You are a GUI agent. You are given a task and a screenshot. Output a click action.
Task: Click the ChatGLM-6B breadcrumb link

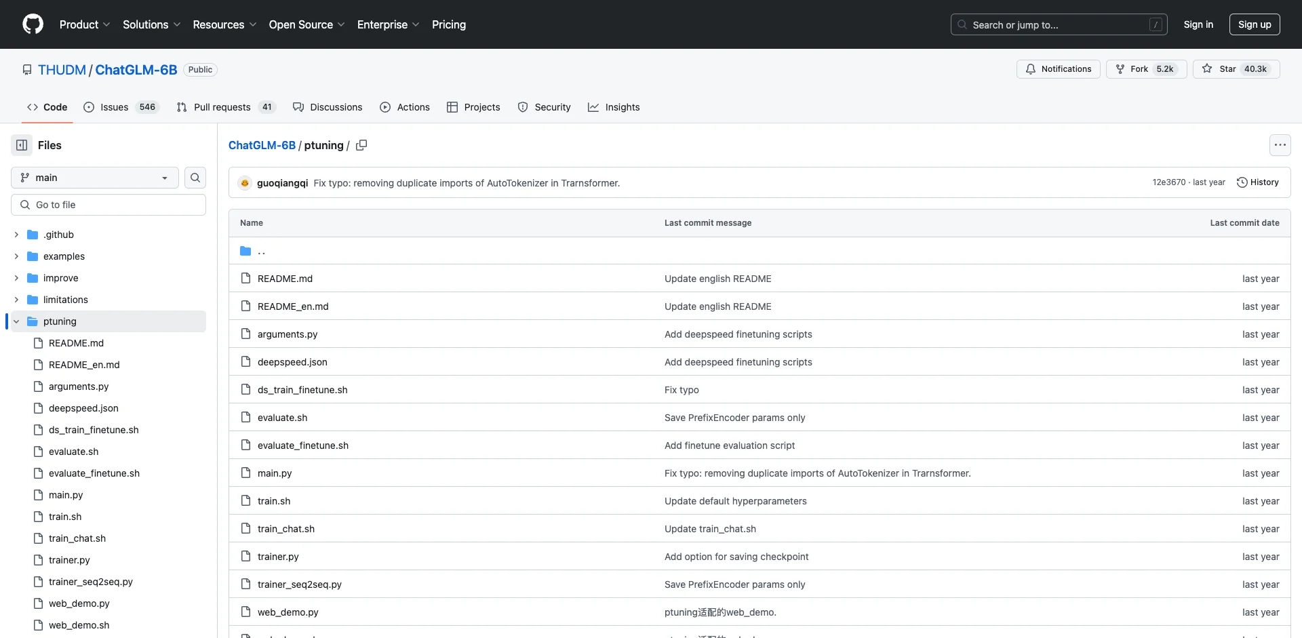(262, 145)
